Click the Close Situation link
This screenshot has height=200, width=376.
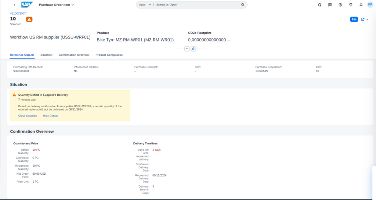click(28, 116)
